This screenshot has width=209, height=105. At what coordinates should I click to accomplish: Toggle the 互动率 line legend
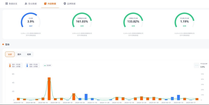(x=47, y=65)
